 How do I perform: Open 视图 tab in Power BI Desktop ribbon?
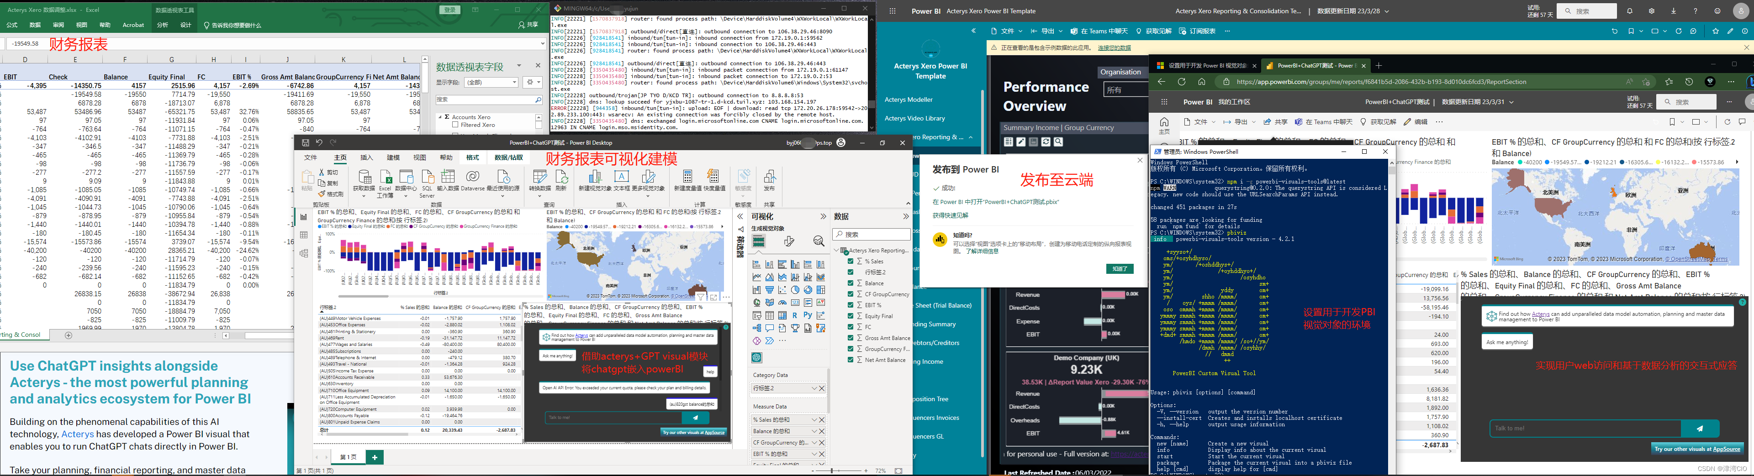419,157
